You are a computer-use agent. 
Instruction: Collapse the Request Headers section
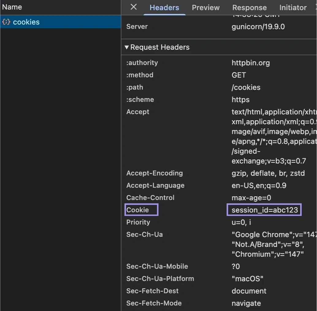coord(127,47)
